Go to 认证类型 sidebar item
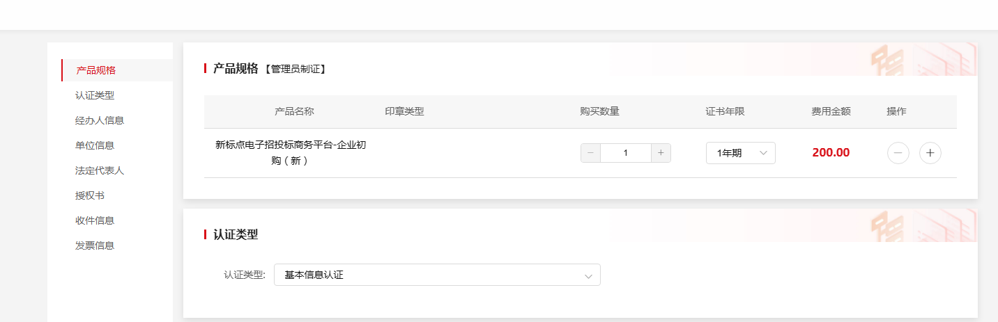 point(95,95)
